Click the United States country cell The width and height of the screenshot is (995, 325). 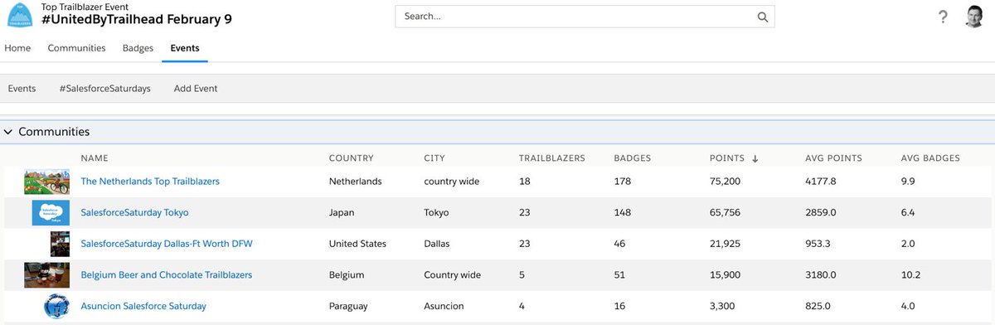(x=357, y=244)
